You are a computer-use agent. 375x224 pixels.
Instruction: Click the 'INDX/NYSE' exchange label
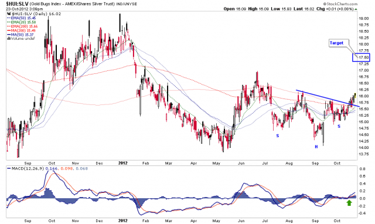tap(127, 4)
